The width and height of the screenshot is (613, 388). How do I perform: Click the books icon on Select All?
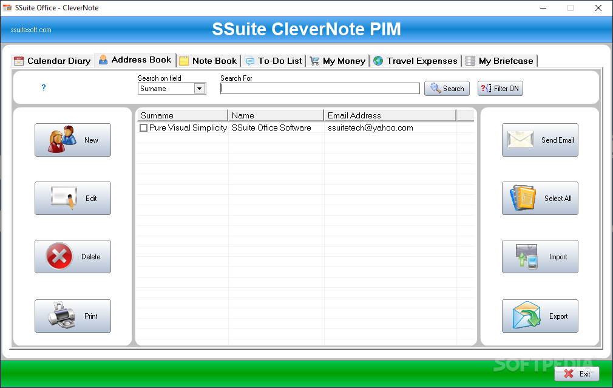point(523,198)
